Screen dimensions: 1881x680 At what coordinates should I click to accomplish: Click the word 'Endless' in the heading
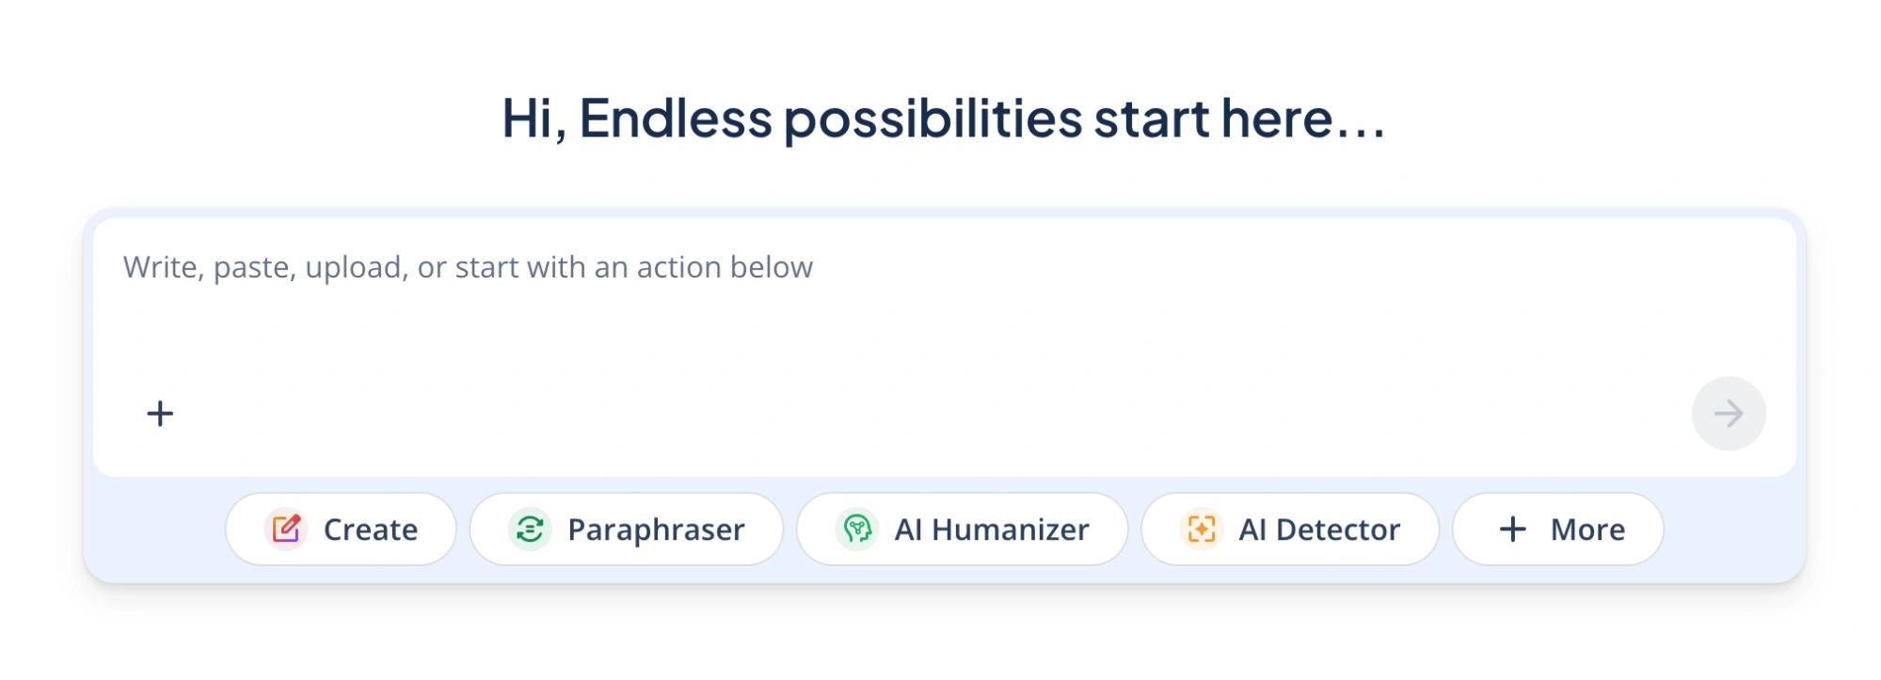tap(676, 119)
